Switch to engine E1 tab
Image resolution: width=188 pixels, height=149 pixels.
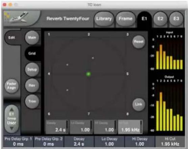144,19
